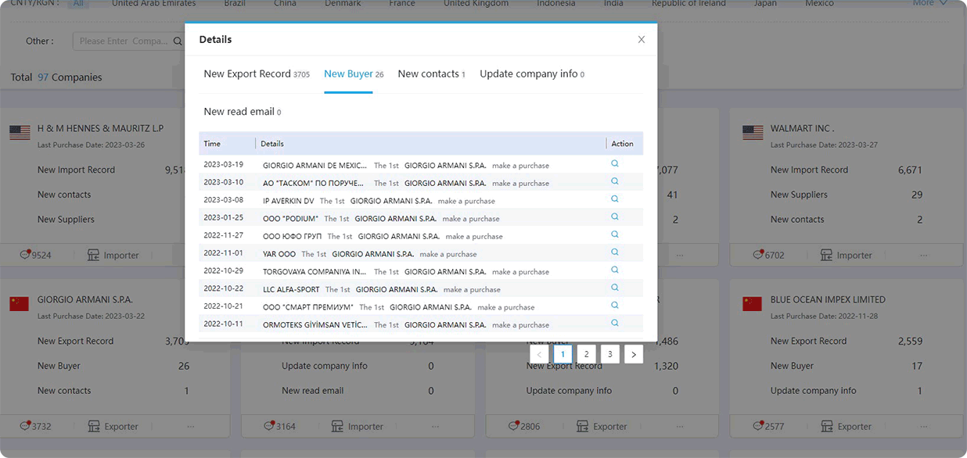Screen dimensions: 967x458
Task: Click magnifier for AO TACKOM row
Action: pos(615,182)
